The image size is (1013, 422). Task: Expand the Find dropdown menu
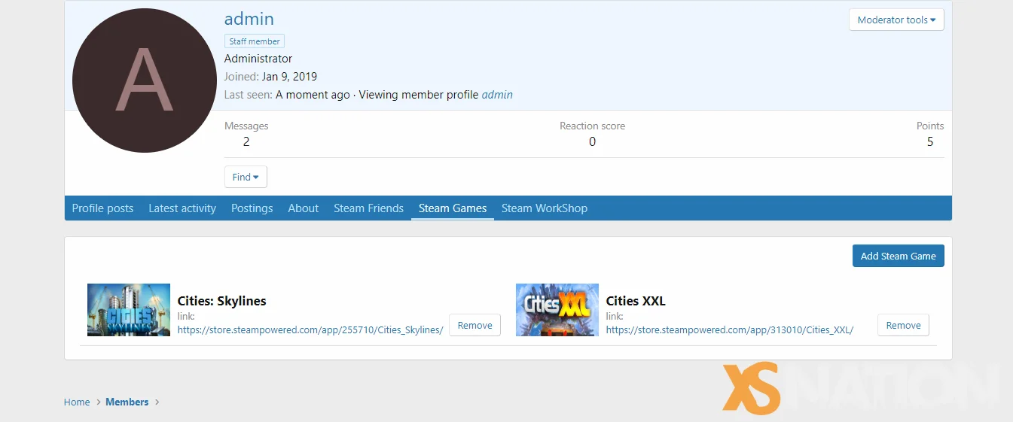[246, 177]
